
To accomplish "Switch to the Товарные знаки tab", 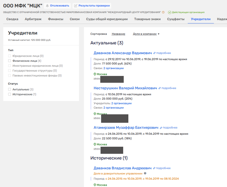I will (147, 19).
